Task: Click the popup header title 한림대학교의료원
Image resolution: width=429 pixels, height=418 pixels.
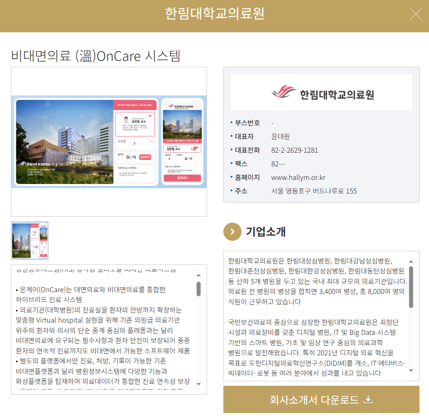Action: click(x=214, y=14)
